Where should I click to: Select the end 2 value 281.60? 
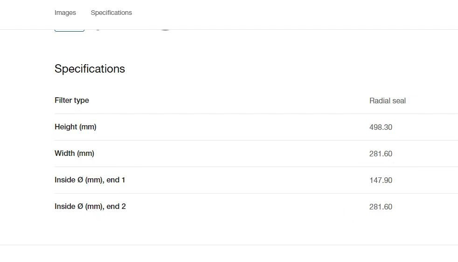tap(381, 207)
